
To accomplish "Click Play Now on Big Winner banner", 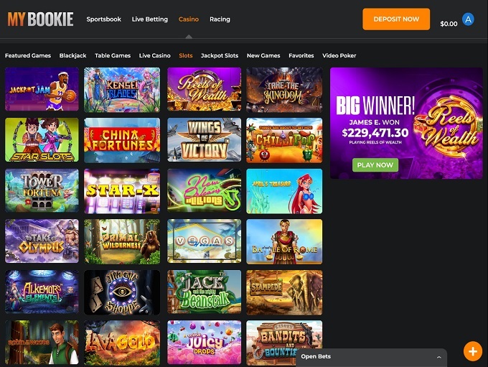I will click(375, 164).
